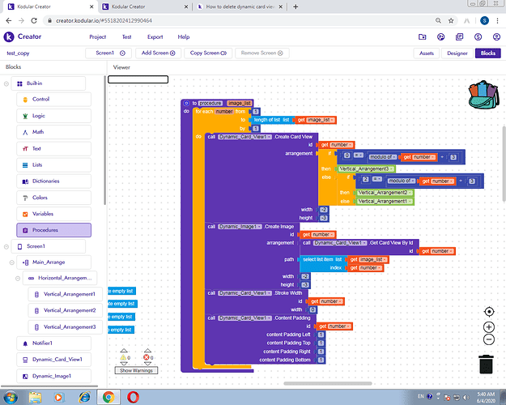Click the Add Screen button
This screenshot has height=405, width=506.
157,53
